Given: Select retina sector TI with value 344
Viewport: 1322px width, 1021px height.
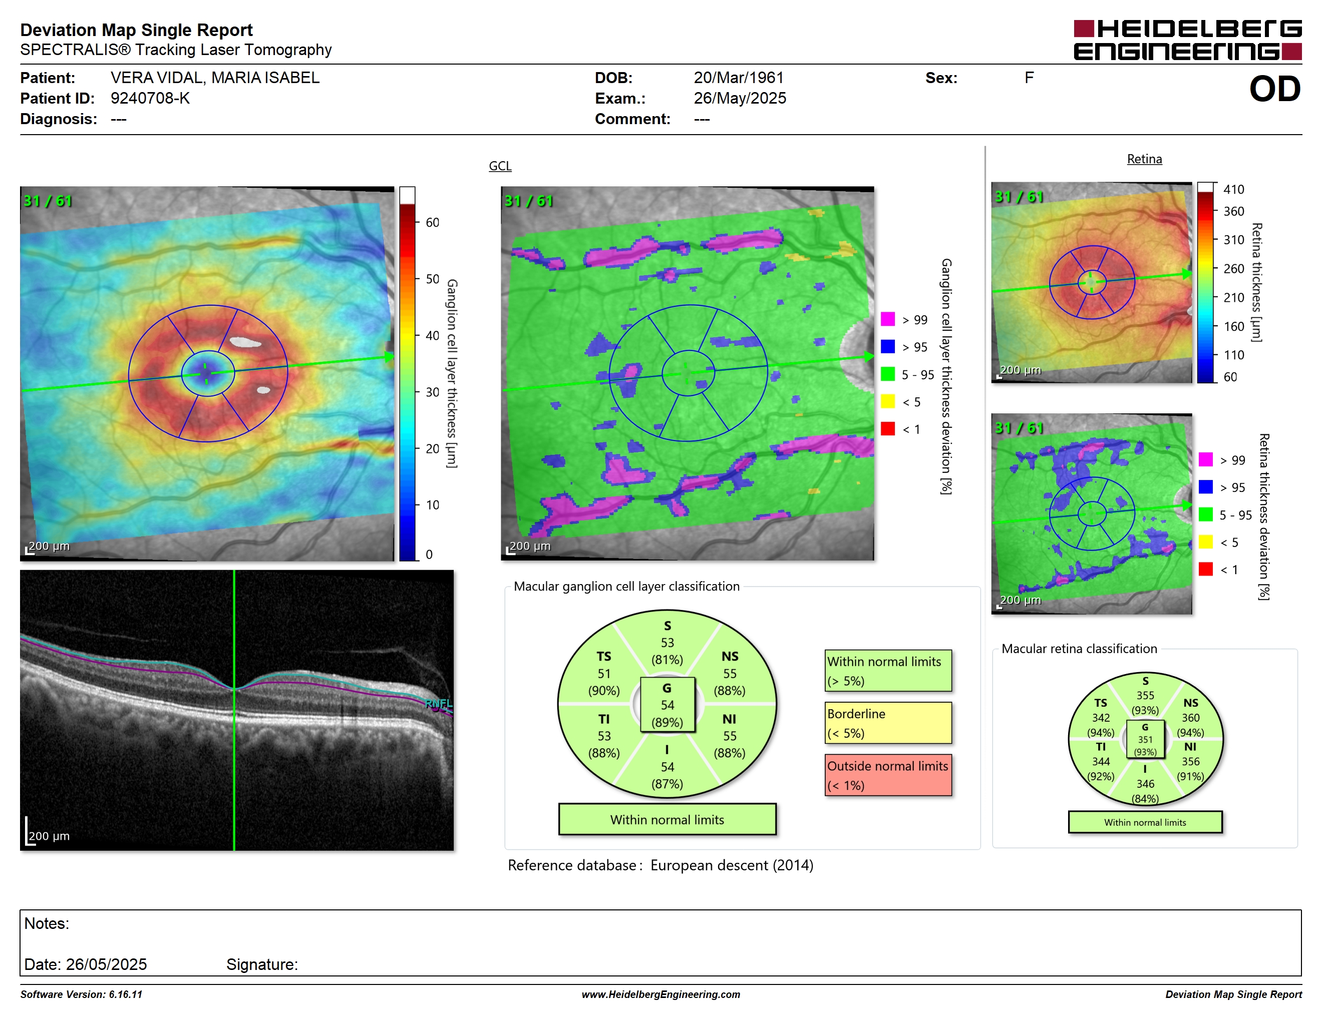Looking at the screenshot, I should 1101,762.
